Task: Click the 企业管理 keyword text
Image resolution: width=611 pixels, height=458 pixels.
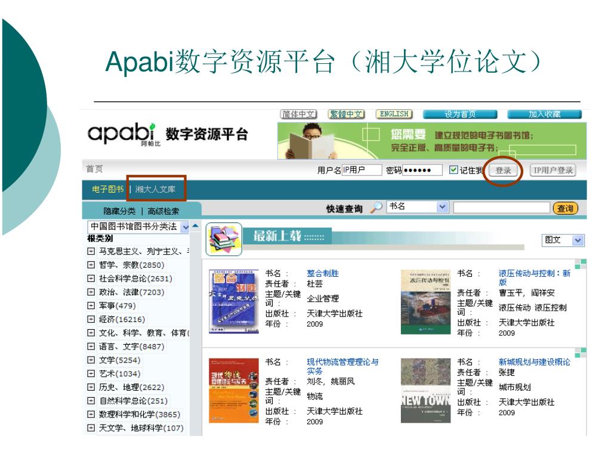Action: (x=323, y=299)
